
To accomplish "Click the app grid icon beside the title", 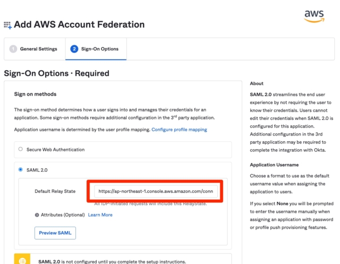I will pos(7,25).
